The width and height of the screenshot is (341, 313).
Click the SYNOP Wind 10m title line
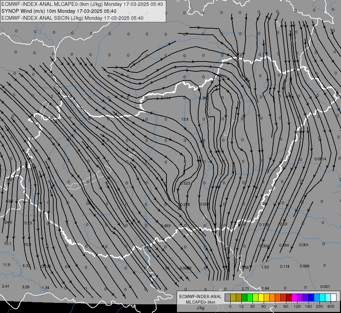pyautogui.click(x=59, y=11)
